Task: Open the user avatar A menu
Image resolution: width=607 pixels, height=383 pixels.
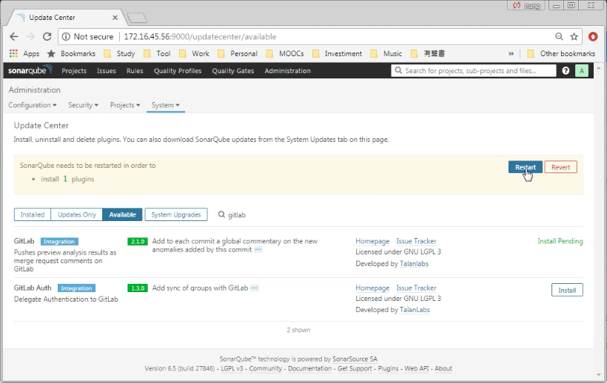Action: [x=581, y=71]
